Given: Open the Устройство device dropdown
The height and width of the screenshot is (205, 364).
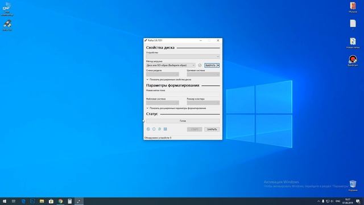Looking at the screenshot, I should [183, 56].
